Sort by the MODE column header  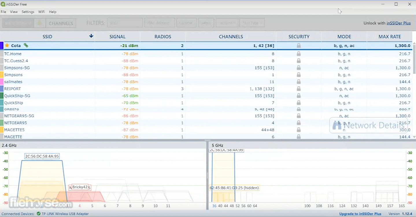[x=344, y=37]
